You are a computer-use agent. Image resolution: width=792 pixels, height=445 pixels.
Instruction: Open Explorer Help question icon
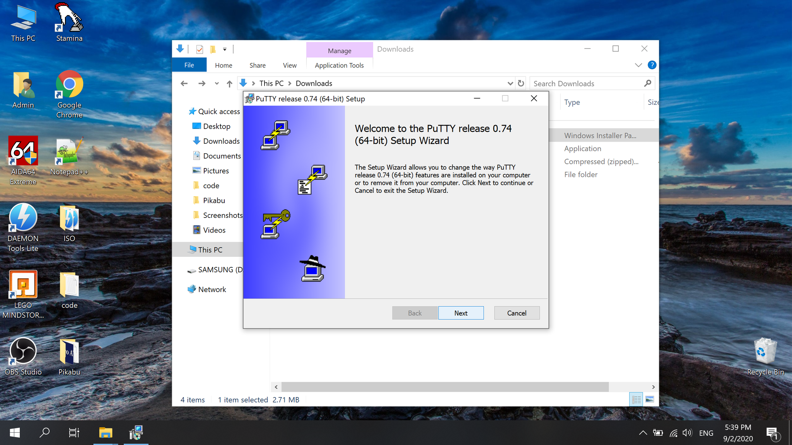pos(652,65)
